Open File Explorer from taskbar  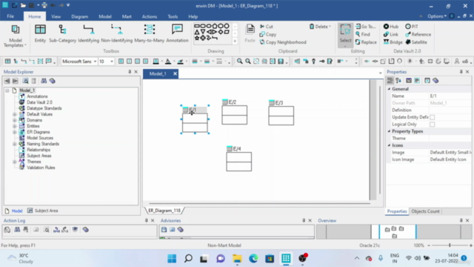pos(237,259)
